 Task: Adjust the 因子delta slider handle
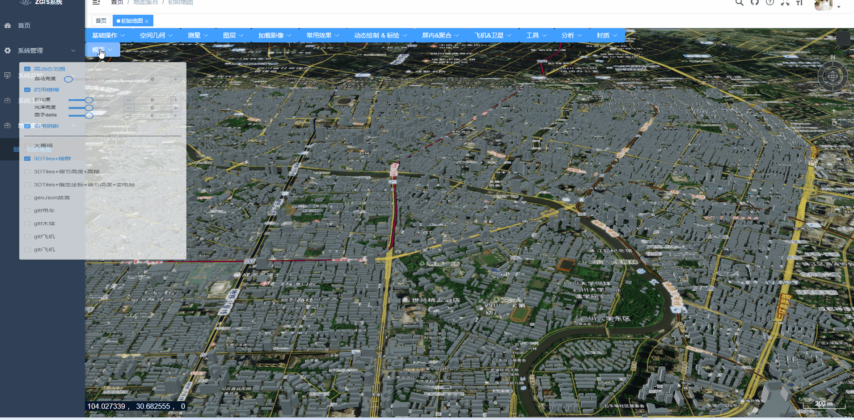point(89,115)
